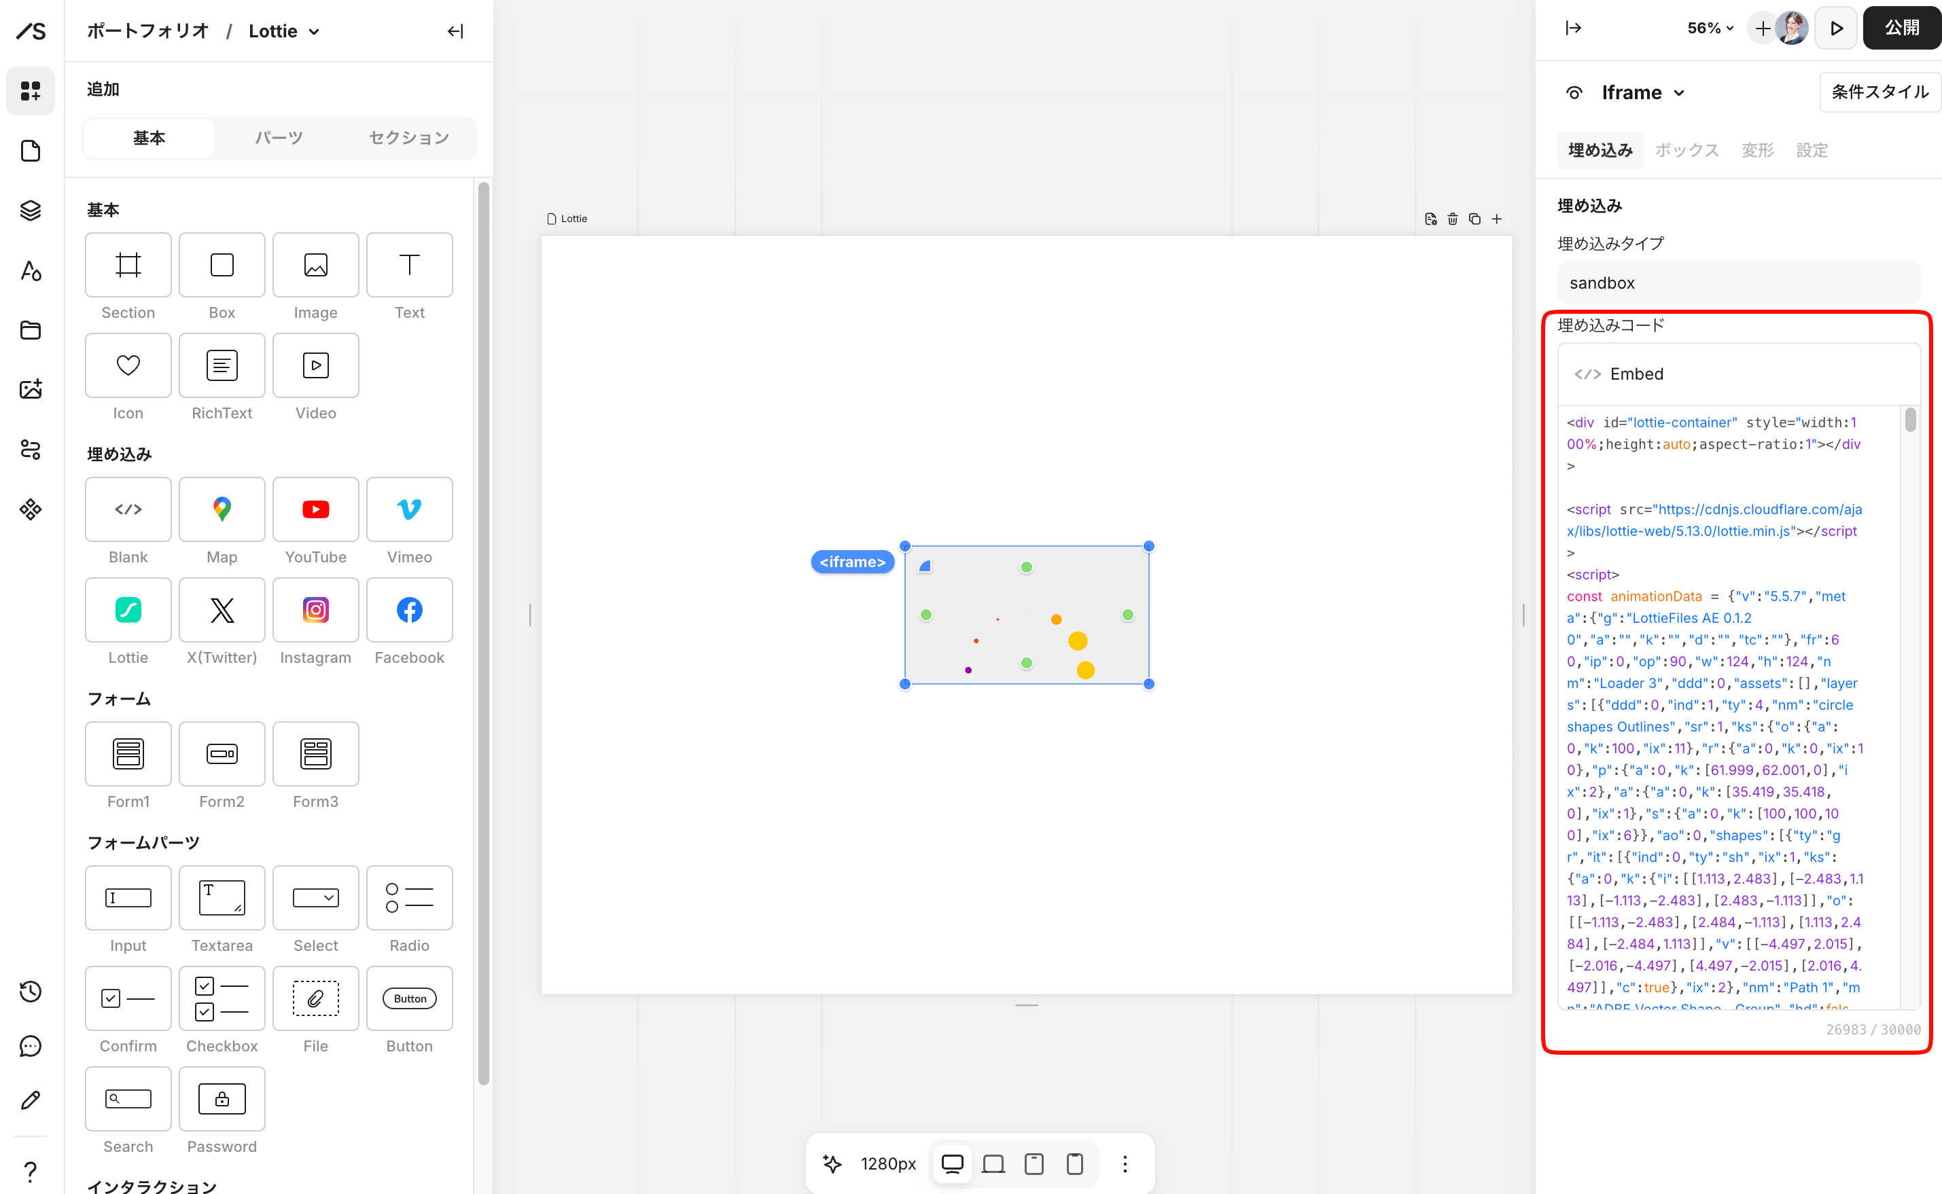
Task: Click the 条件スタイル button
Action: tap(1879, 92)
